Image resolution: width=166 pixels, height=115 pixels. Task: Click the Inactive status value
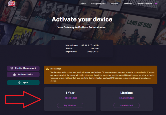tap(95, 48)
